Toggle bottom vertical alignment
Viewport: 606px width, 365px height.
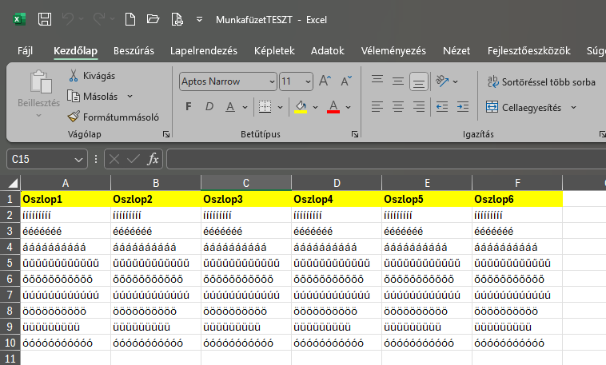[x=419, y=81]
